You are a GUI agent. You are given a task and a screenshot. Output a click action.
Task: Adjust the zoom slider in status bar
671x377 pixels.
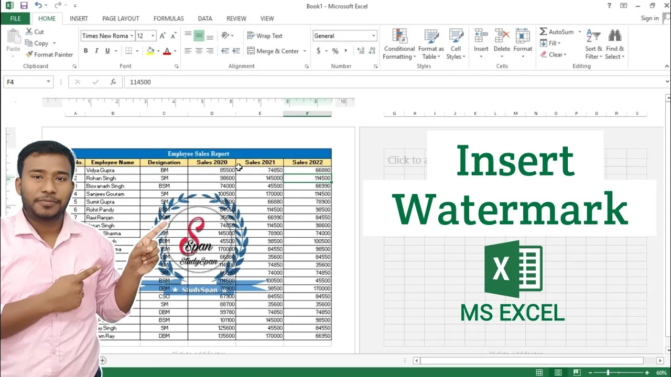coord(608,372)
